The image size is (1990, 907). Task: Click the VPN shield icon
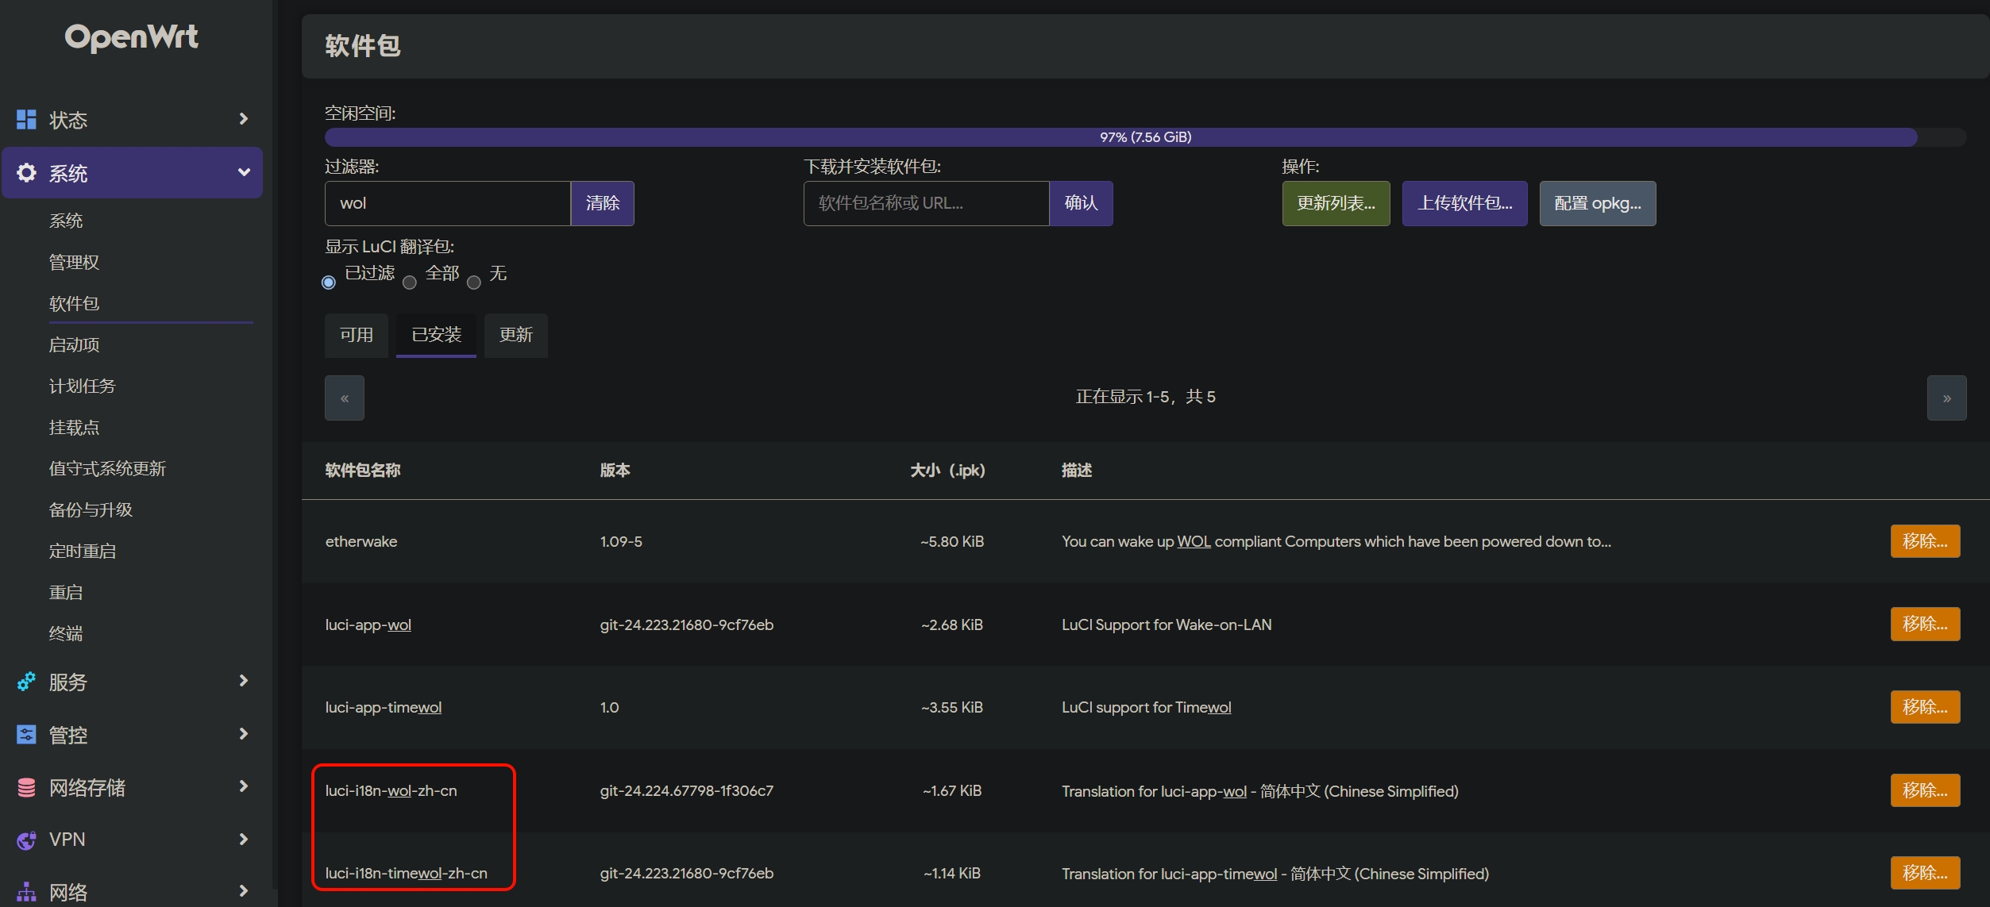click(26, 840)
